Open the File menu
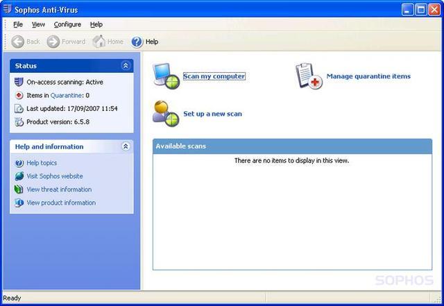Viewport: 444px width, 306px height. (18, 24)
